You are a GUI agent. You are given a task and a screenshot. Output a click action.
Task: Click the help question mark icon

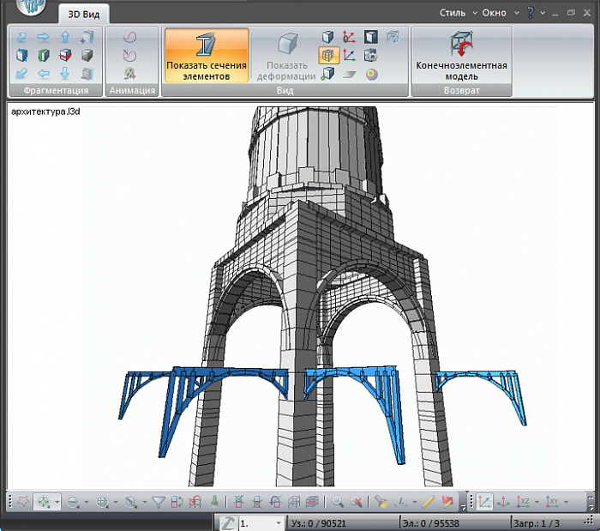coord(531,13)
